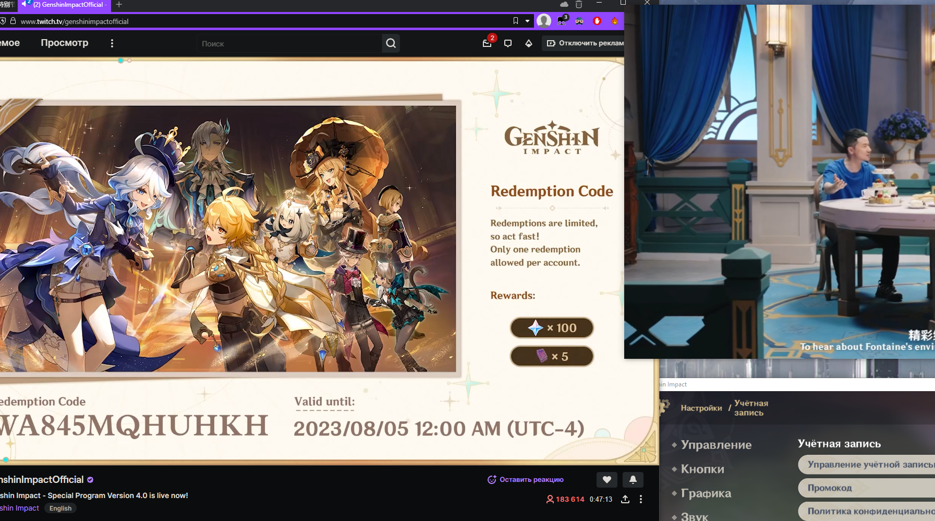The width and height of the screenshot is (935, 521).
Task: Bookmark this Twitch page
Action: [516, 21]
